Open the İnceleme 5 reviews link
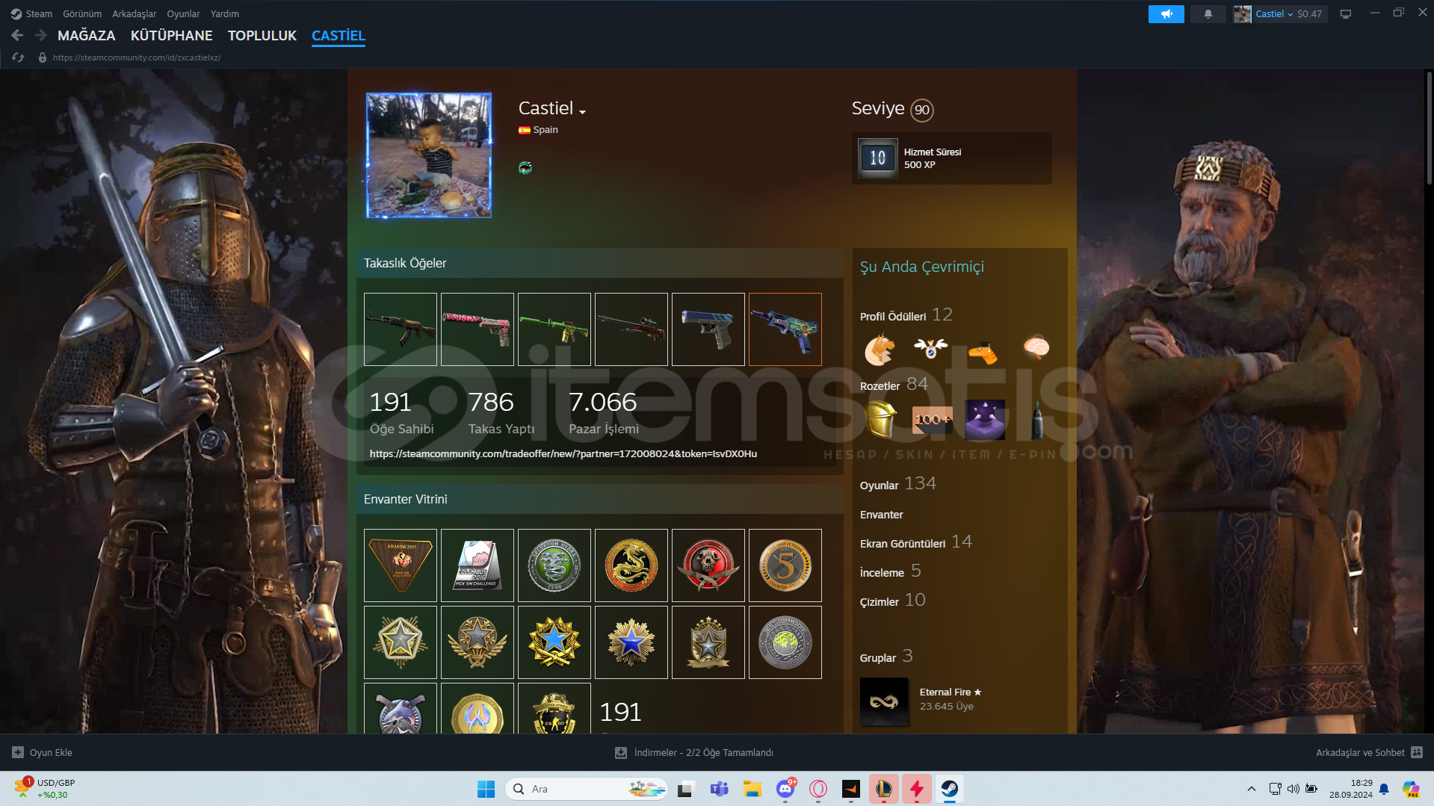The image size is (1434, 806). coord(890,571)
